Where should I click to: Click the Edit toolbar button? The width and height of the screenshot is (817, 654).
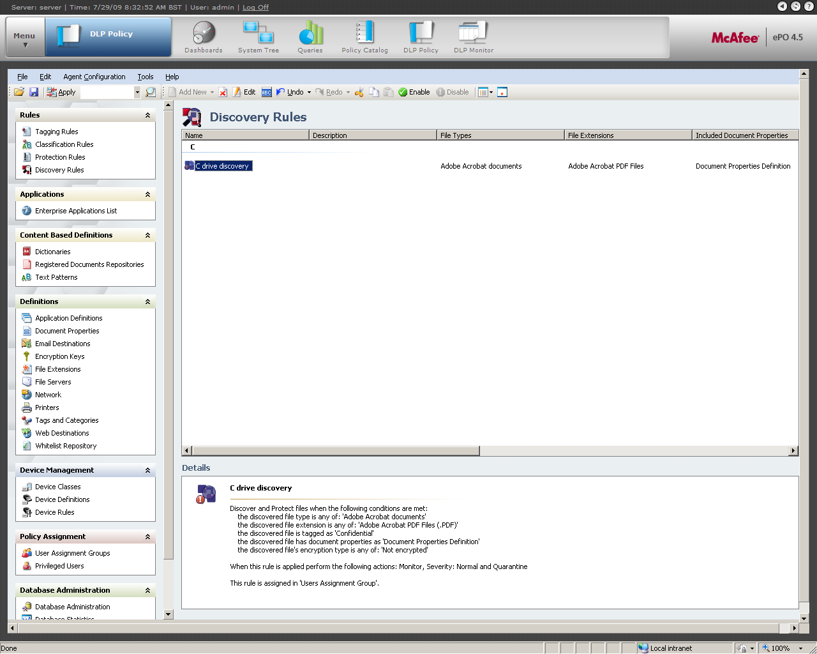tap(244, 92)
